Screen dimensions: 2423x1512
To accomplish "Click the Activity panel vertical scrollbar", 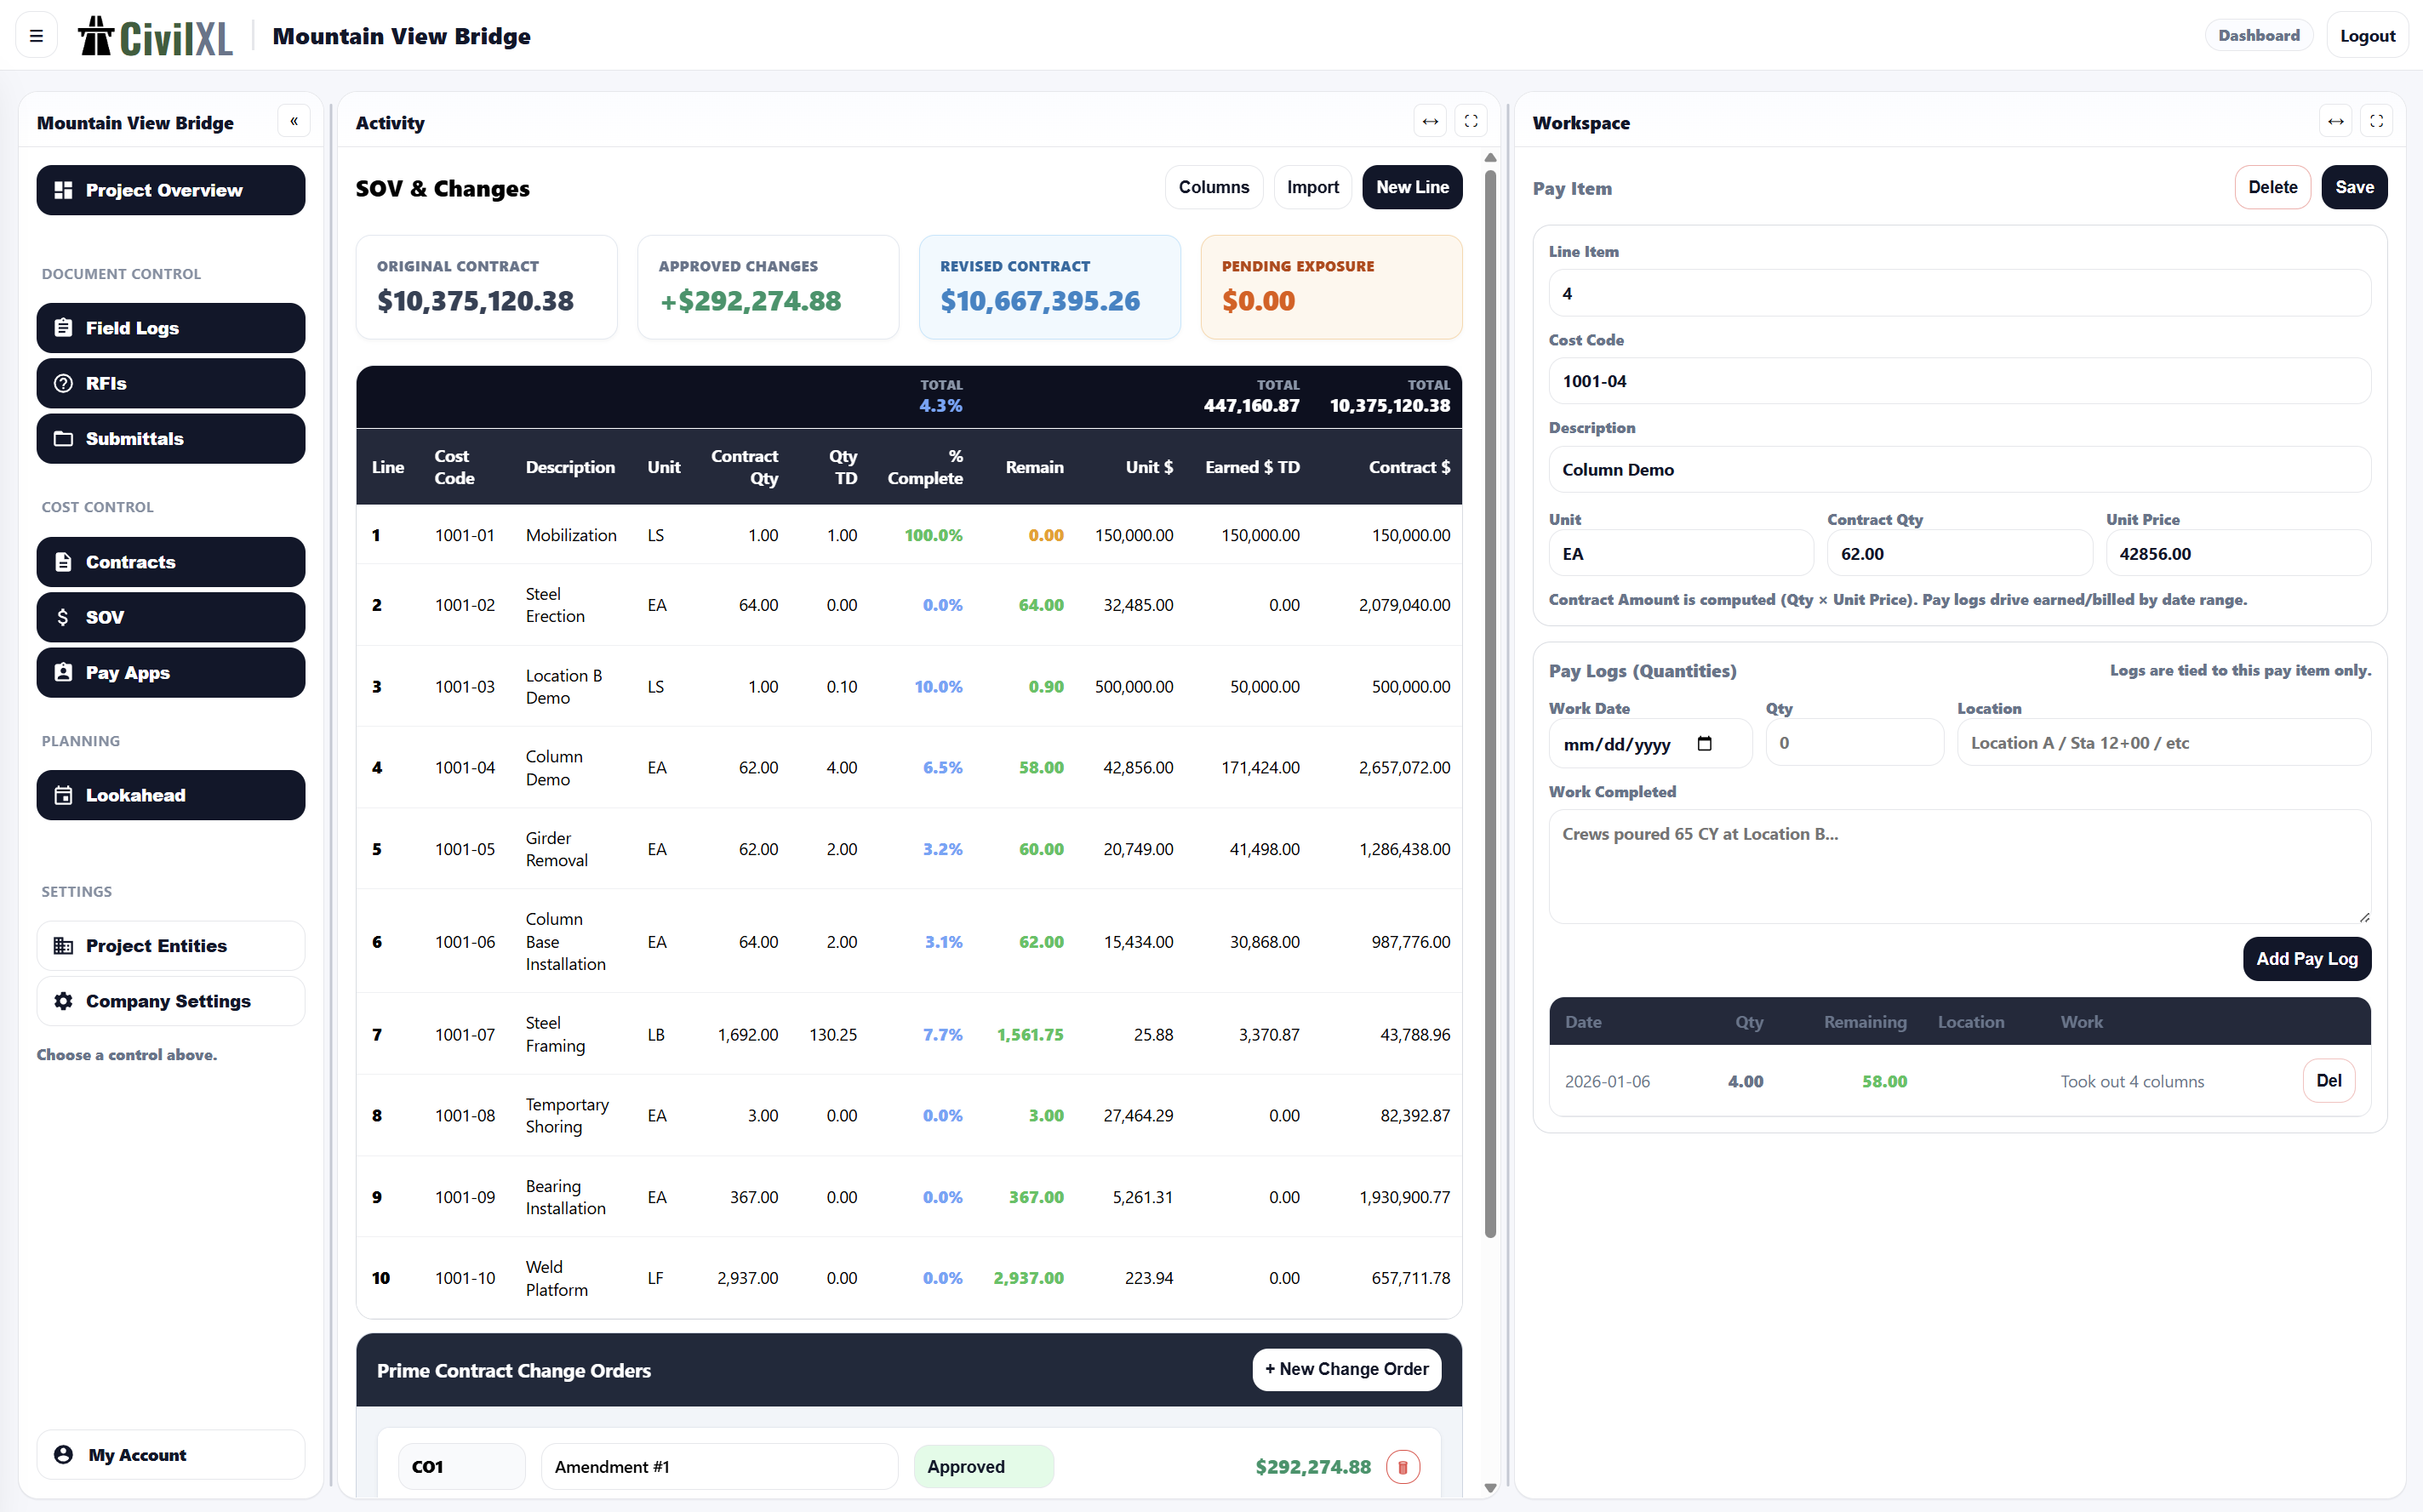I will 1490,700.
